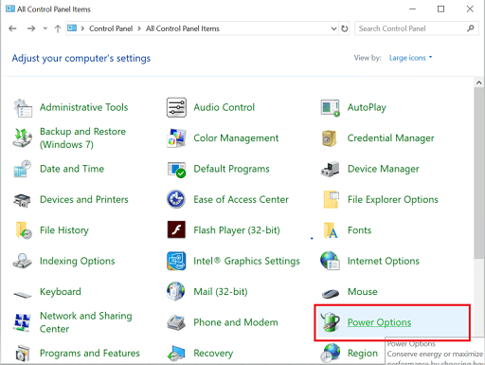Image resolution: width=485 pixels, height=365 pixels.
Task: Open the Mail (32-bit) icon
Action: (176, 291)
